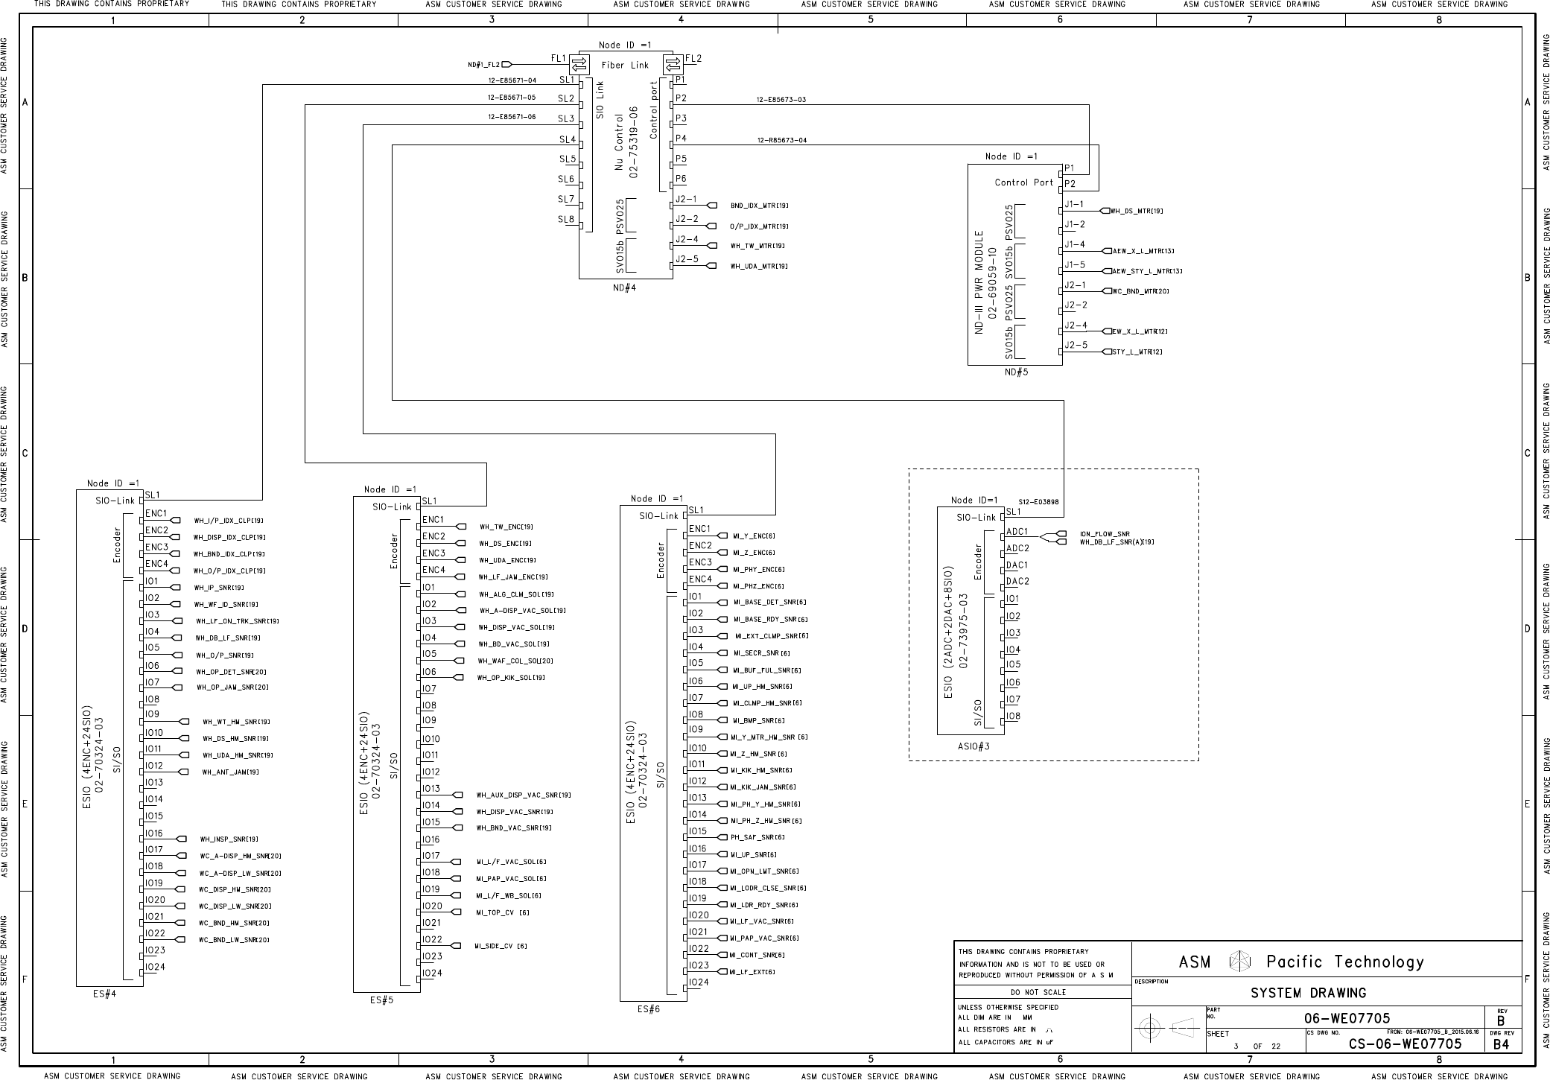Click the FL1 fiber link arrow symbol
Image resolution: width=1550 pixels, height=1080 pixels.
tap(579, 63)
